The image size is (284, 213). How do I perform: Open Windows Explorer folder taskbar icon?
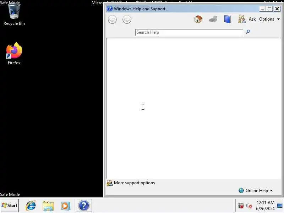pyautogui.click(x=48, y=206)
